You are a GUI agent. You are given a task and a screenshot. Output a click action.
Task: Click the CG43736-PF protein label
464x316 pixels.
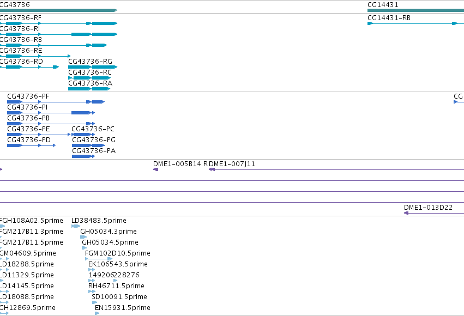click(28, 96)
